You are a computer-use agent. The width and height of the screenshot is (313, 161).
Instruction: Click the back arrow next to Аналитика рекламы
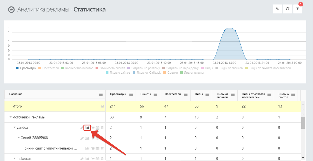coord(11,10)
